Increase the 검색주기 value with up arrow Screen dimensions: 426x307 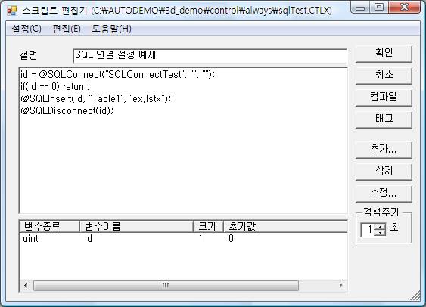pos(380,227)
